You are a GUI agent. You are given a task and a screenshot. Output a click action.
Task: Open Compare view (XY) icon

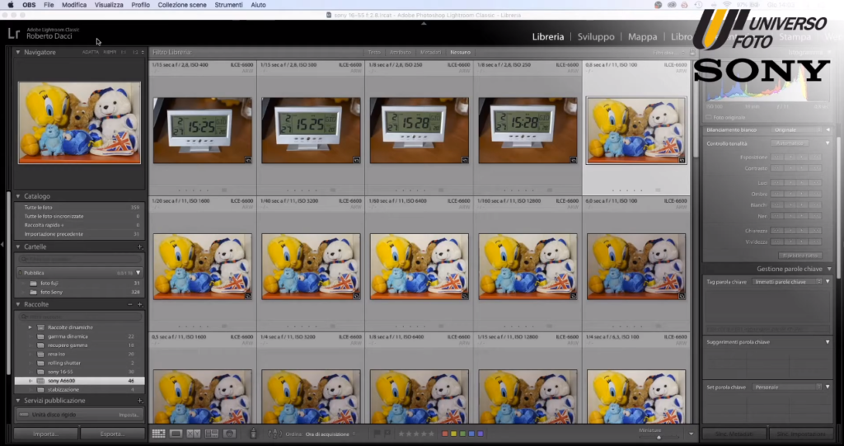coord(193,434)
